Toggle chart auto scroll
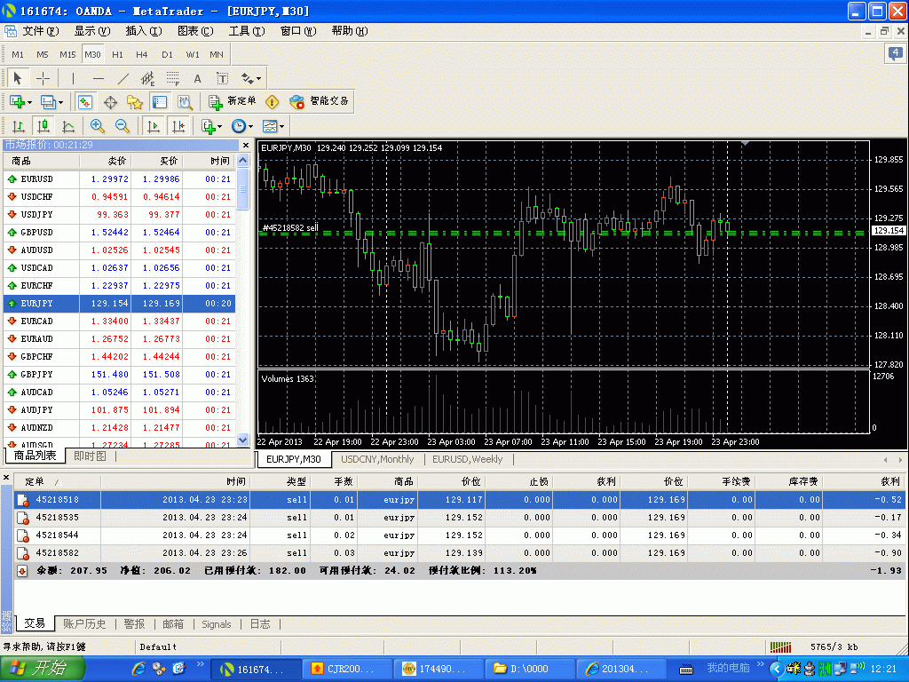Screen dimensions: 909x682 (x=153, y=126)
